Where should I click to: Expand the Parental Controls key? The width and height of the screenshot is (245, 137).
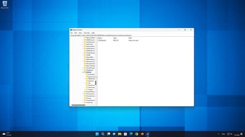83,62
